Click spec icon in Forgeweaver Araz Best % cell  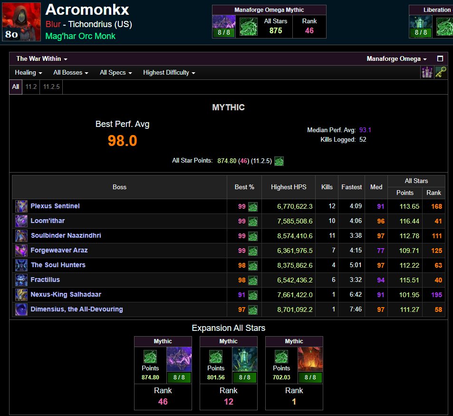click(x=253, y=251)
